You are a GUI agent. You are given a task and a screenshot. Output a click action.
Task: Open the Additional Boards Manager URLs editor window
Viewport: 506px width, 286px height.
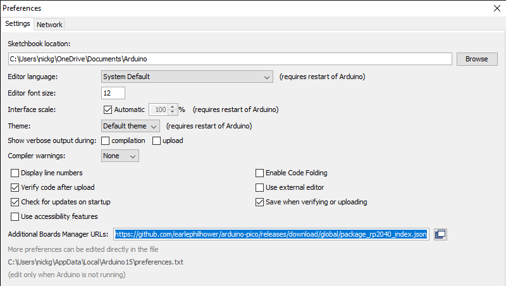(440, 234)
